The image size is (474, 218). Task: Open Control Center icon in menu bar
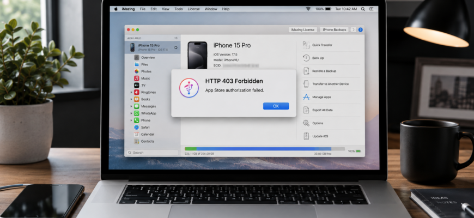pos(371,9)
